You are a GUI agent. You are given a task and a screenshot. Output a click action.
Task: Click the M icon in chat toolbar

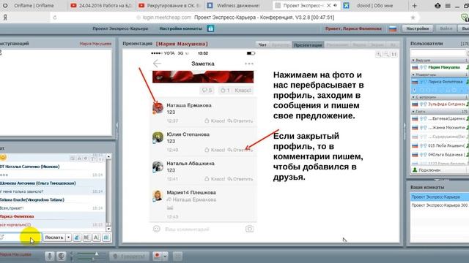pos(86,237)
